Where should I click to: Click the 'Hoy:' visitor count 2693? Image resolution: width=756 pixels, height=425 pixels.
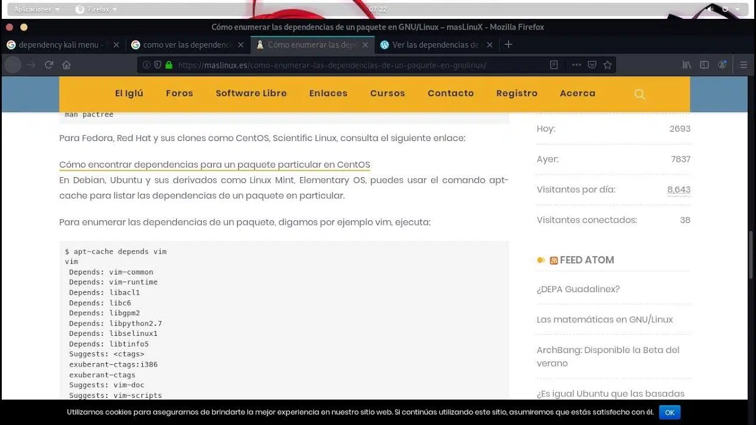680,129
